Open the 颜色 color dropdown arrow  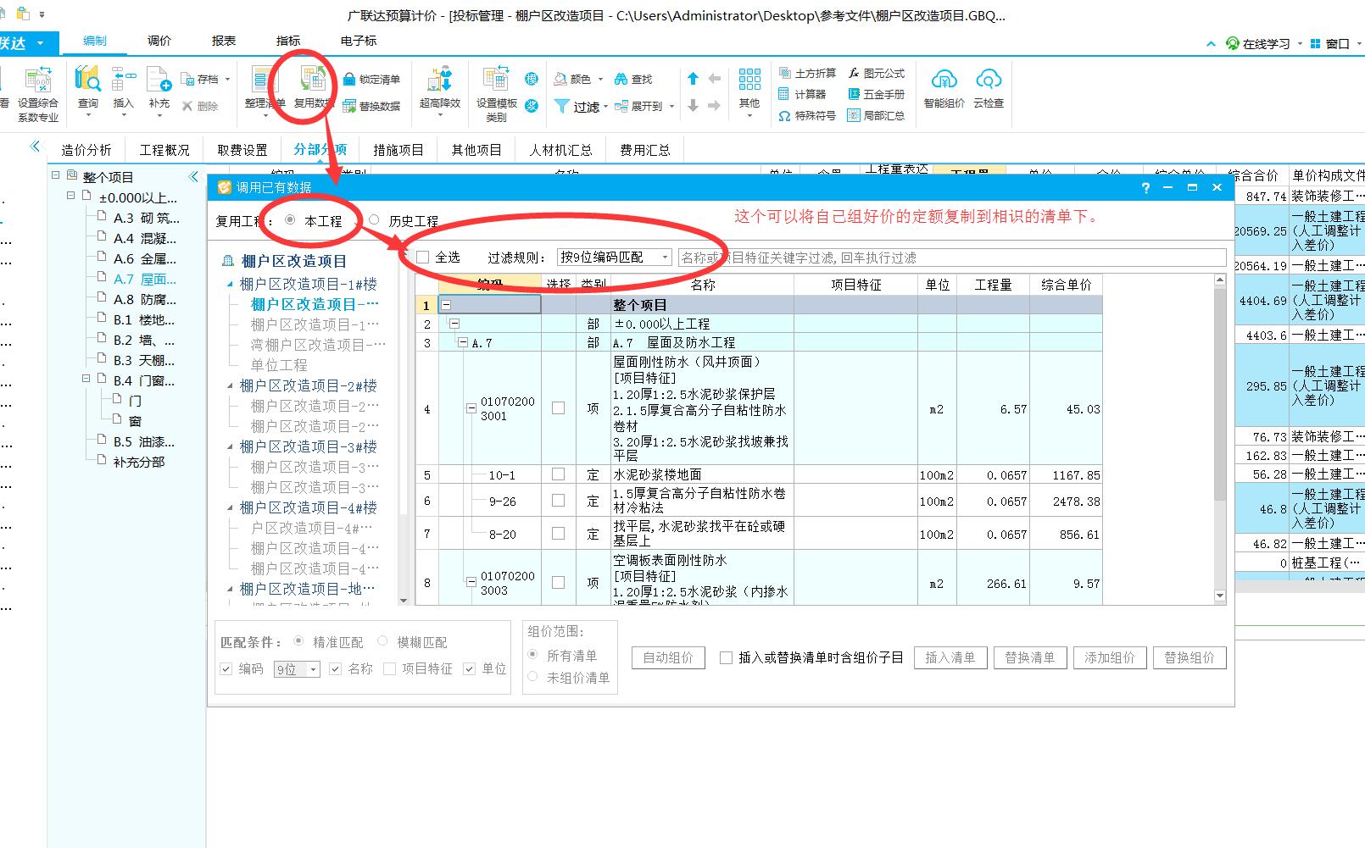(x=600, y=80)
